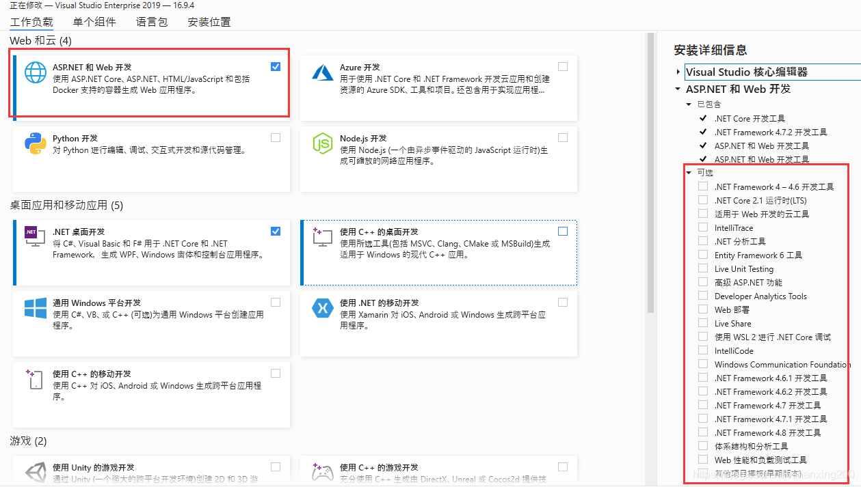Switch to the 工作负载 tab
Viewport: 861px width, 487px height.
31,22
